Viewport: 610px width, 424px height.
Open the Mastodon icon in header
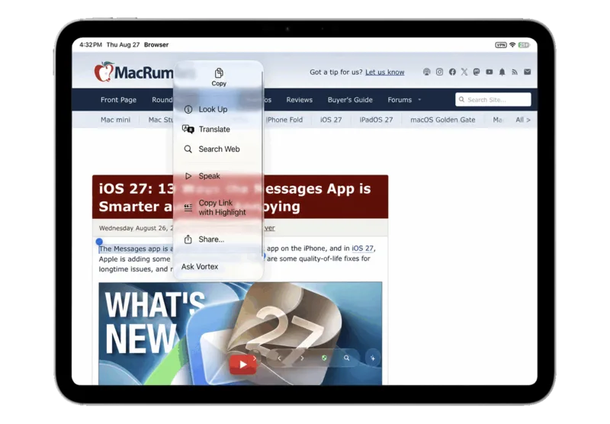click(x=477, y=72)
